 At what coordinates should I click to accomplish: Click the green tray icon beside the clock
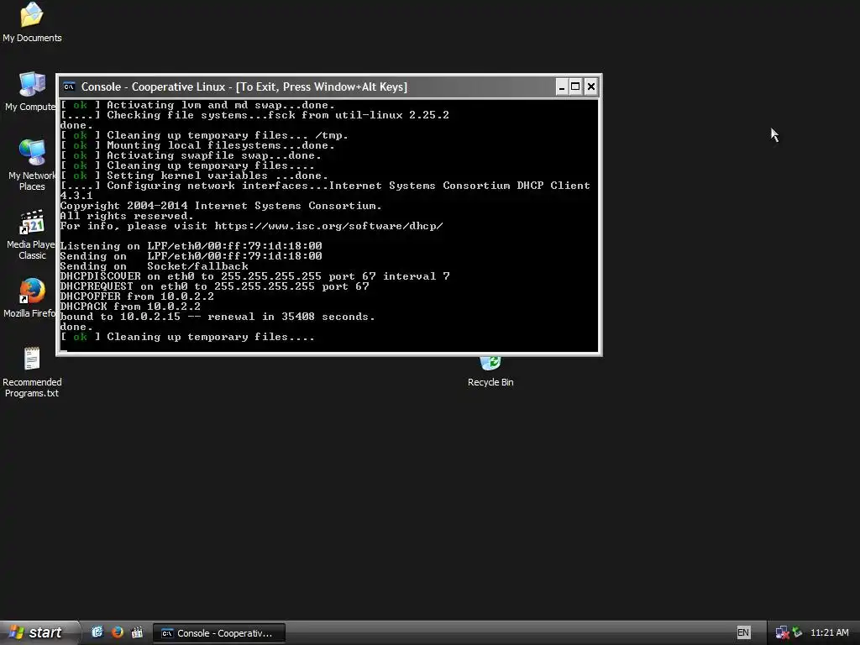click(798, 633)
